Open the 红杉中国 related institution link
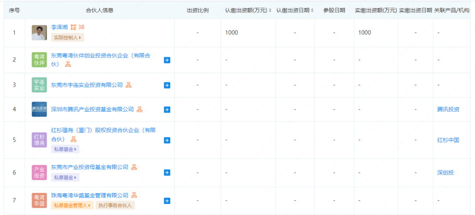 tap(448, 140)
